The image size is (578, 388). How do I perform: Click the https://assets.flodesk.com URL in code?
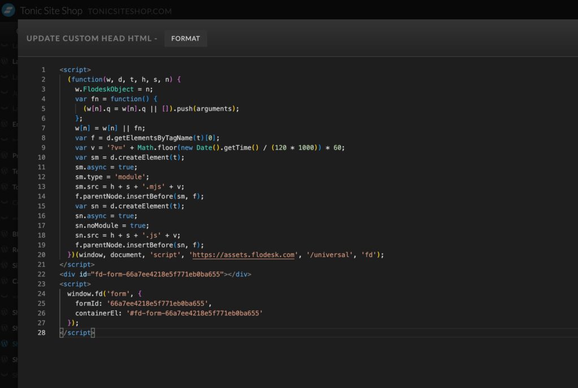pos(243,255)
